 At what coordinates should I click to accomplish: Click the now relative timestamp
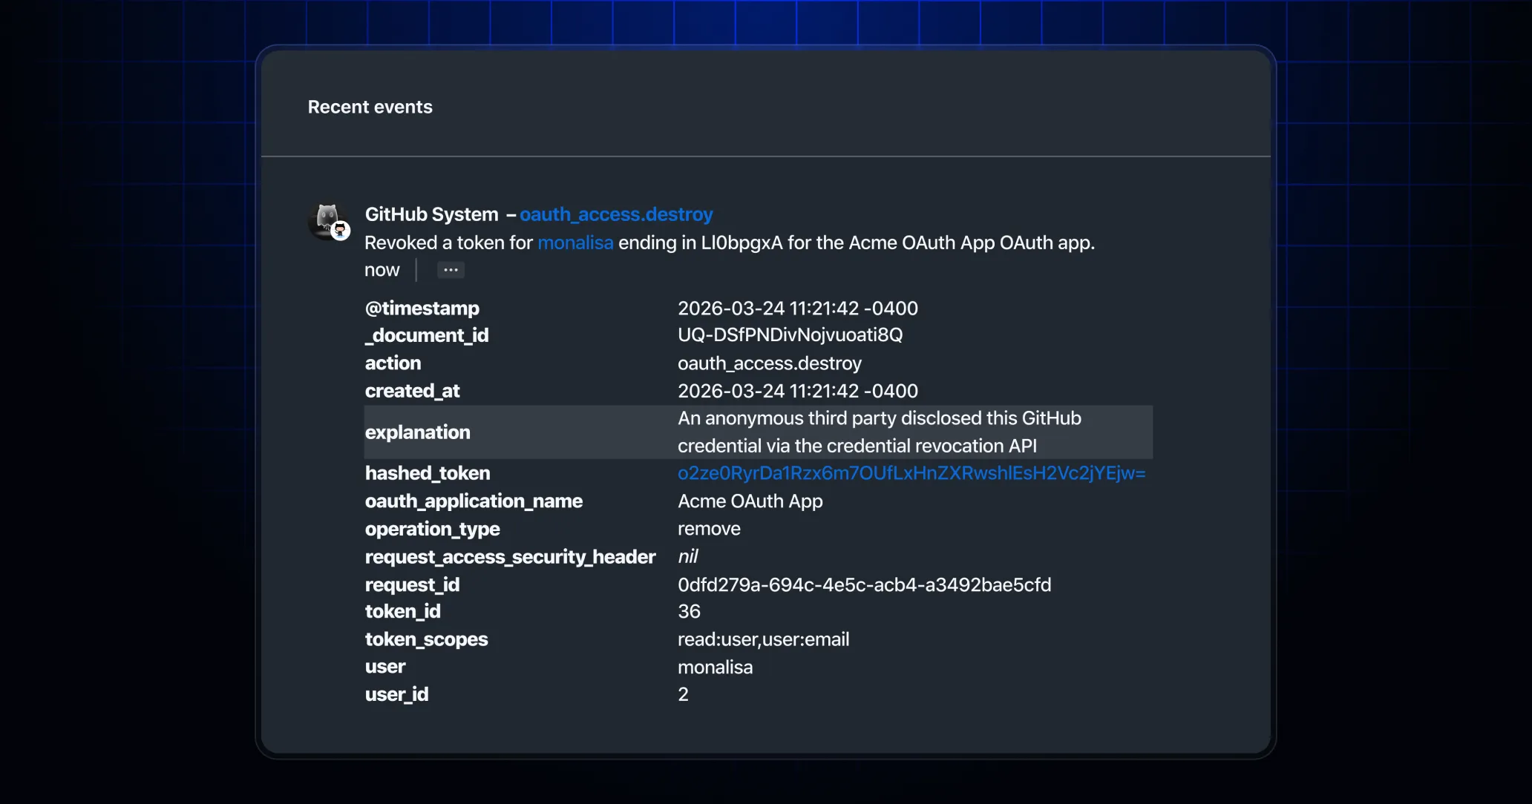(x=382, y=270)
